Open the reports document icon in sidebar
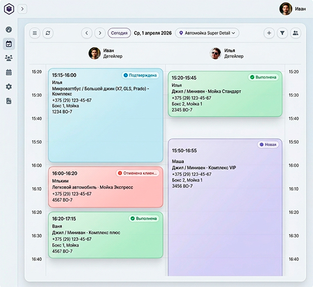This screenshot has width=313, height=287. [9, 101]
